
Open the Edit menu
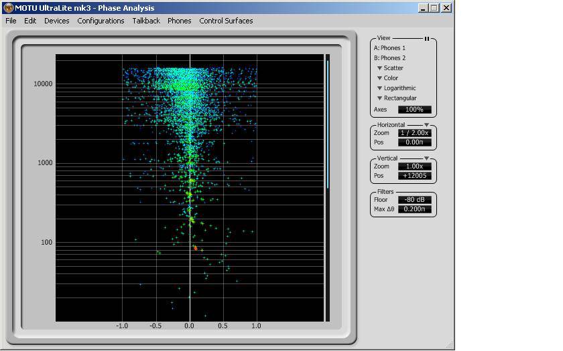coord(30,21)
